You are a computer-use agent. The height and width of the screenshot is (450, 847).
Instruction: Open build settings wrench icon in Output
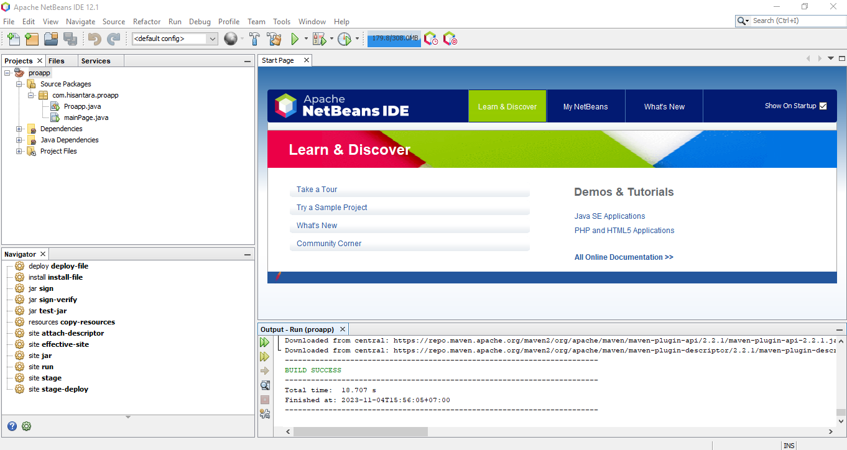[x=265, y=414]
